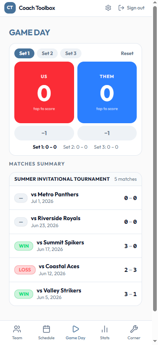
Task: Open the Corner wrench icon
Action: tap(134, 329)
